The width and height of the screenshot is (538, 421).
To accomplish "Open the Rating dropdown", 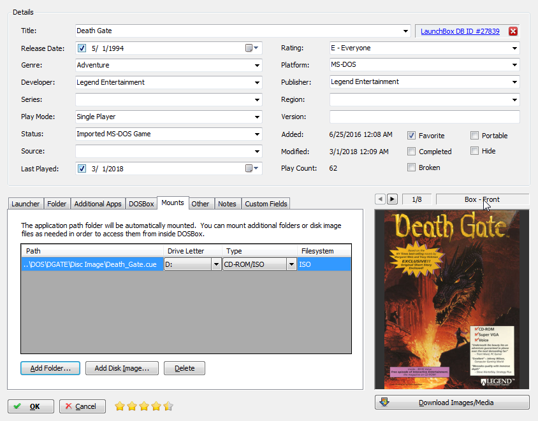I will click(x=514, y=48).
